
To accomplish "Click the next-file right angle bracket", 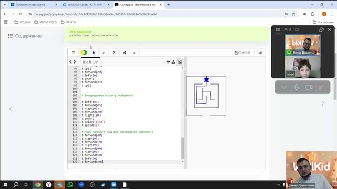I will (75, 62).
